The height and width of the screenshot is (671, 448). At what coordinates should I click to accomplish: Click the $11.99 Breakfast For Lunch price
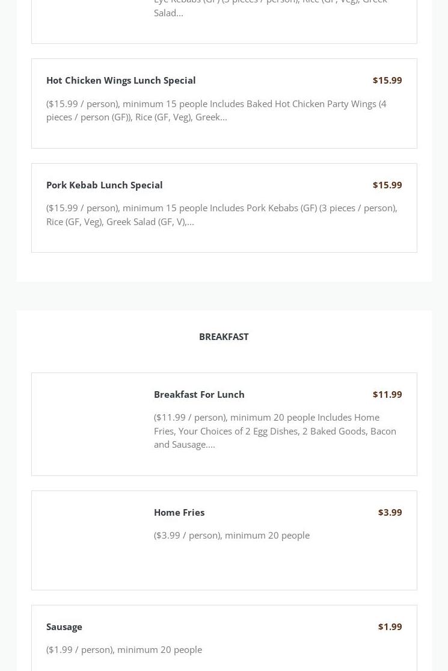[x=387, y=394]
